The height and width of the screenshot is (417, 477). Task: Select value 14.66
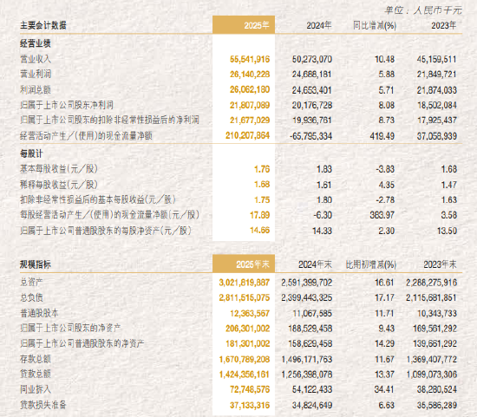point(260,231)
